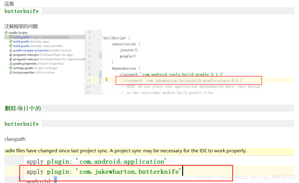Click the 'repositories {' line

[126, 44]
